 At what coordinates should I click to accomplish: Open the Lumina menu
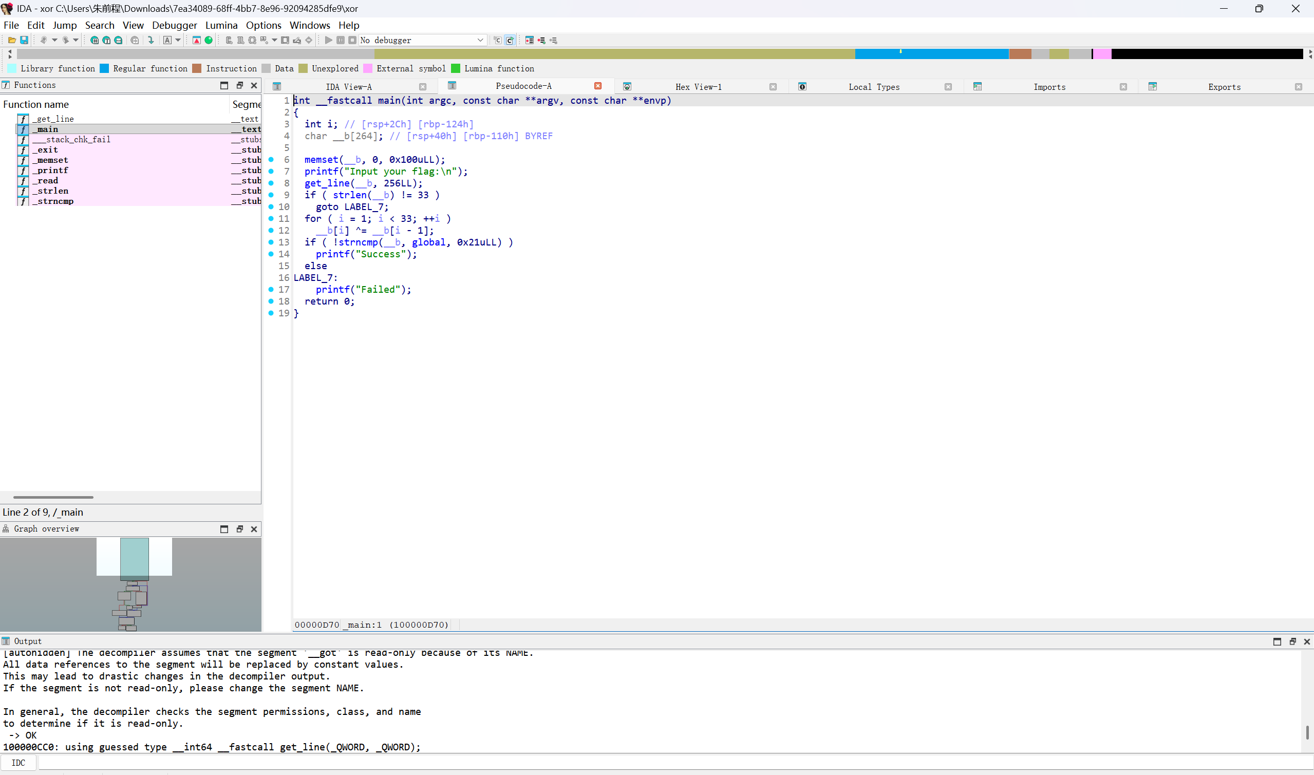pyautogui.click(x=221, y=25)
